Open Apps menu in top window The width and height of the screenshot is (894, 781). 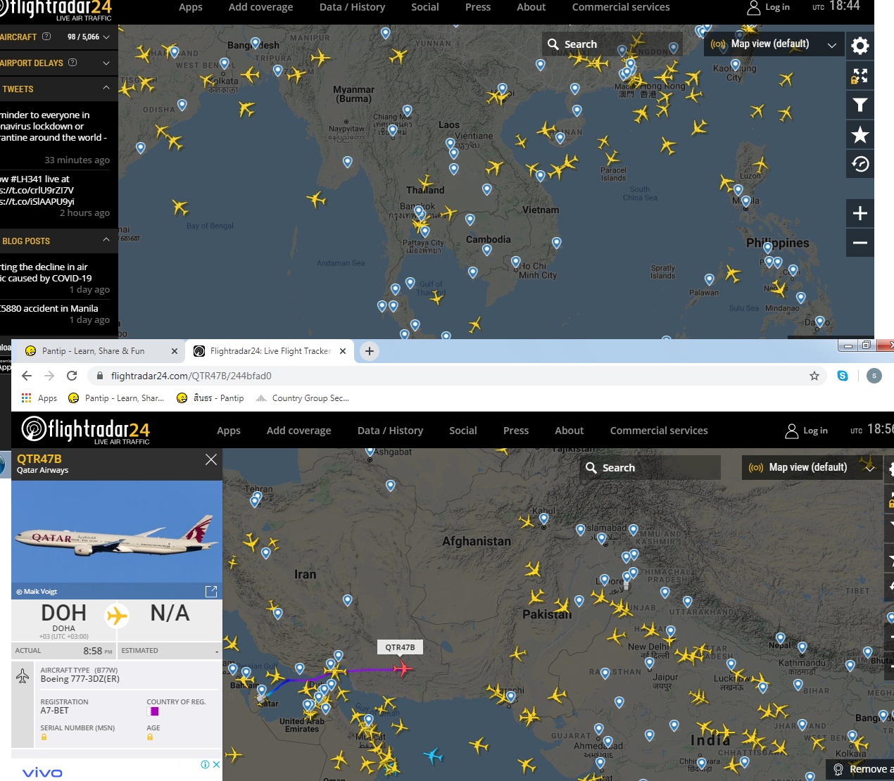(191, 7)
